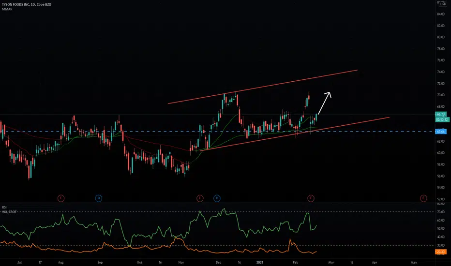
Task: Open the November earnings (E) marker
Action: click(200, 198)
